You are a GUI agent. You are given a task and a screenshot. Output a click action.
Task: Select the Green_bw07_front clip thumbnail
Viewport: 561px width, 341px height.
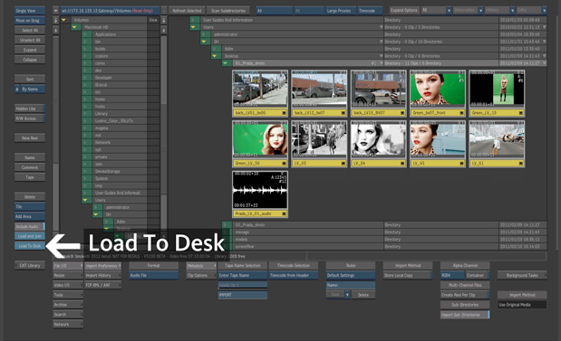click(x=437, y=89)
